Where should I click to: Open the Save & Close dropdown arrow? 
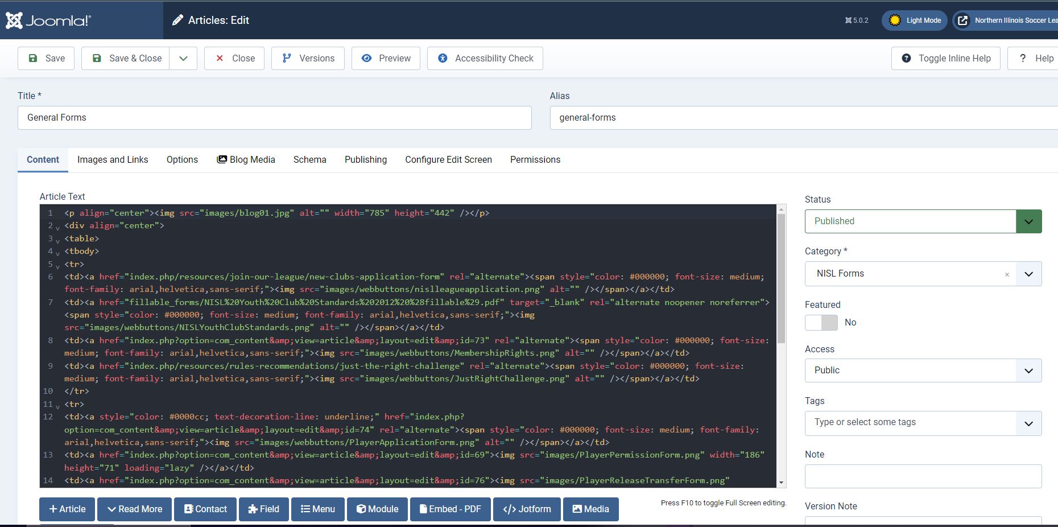[183, 58]
